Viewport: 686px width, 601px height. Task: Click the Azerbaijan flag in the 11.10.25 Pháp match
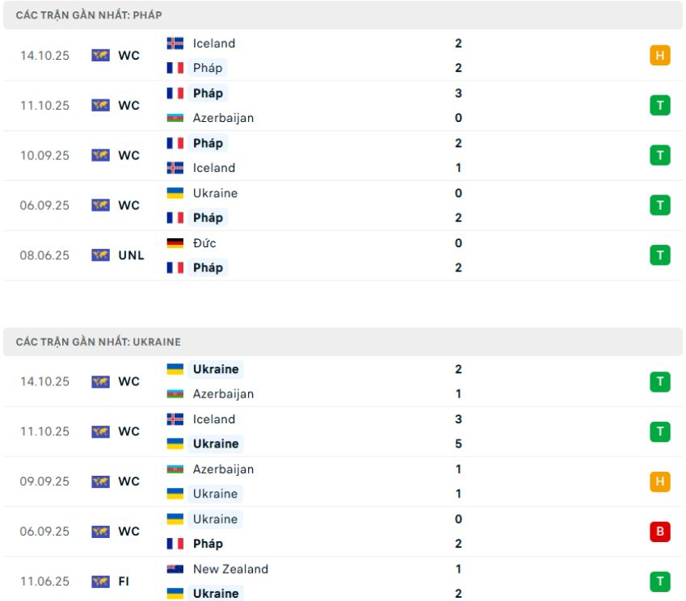[x=175, y=118]
